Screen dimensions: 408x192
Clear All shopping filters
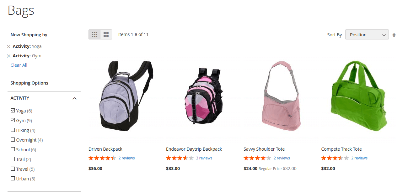(19, 65)
